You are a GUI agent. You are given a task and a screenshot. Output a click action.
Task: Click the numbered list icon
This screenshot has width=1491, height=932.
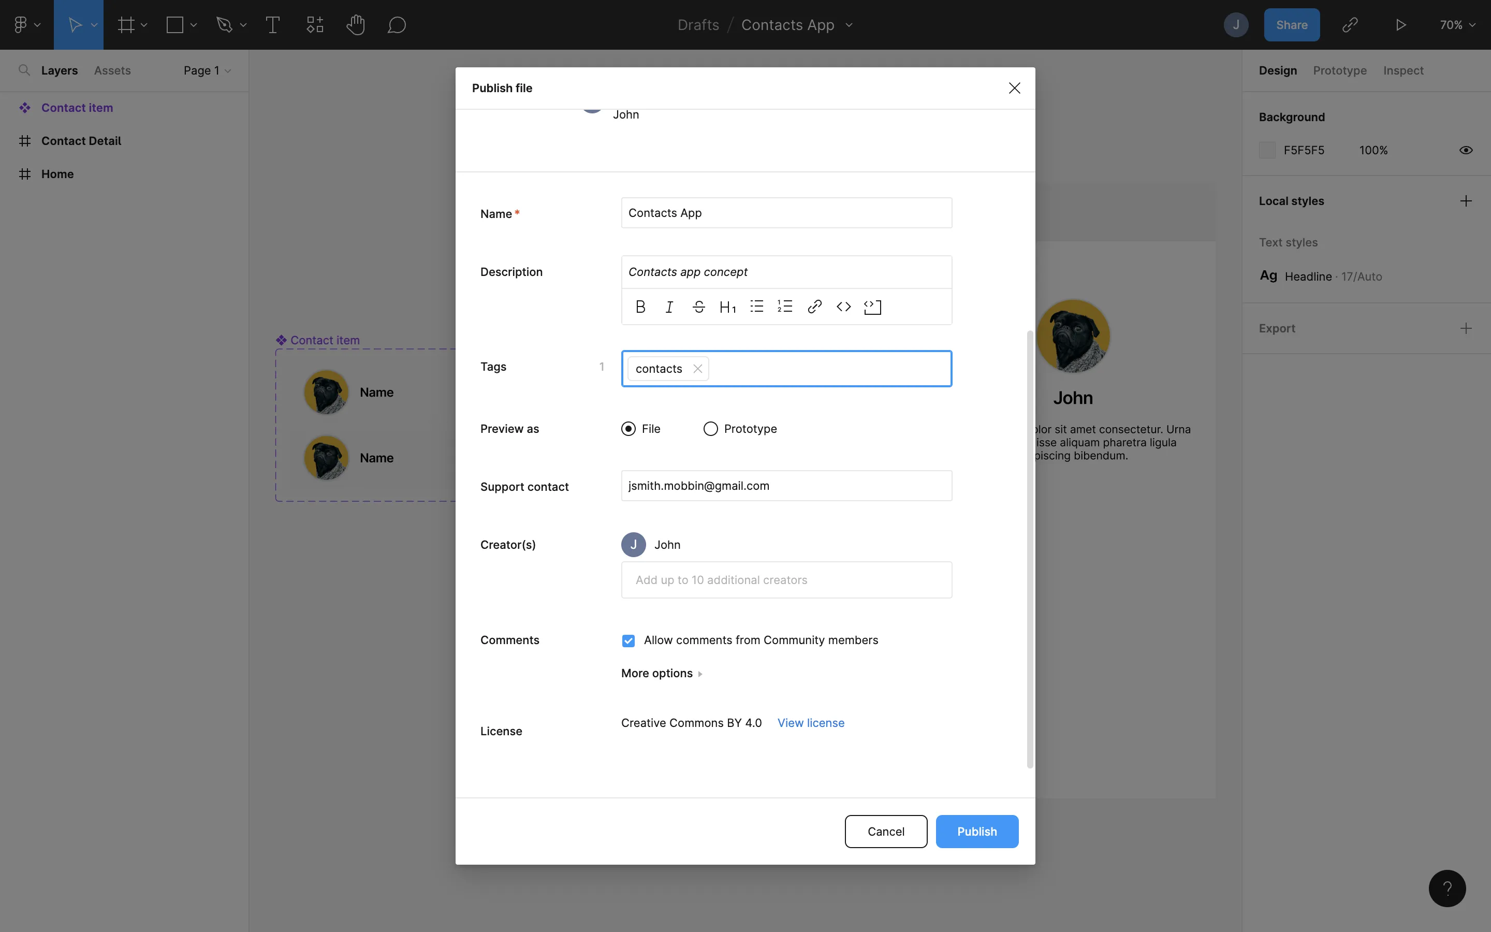click(x=785, y=307)
